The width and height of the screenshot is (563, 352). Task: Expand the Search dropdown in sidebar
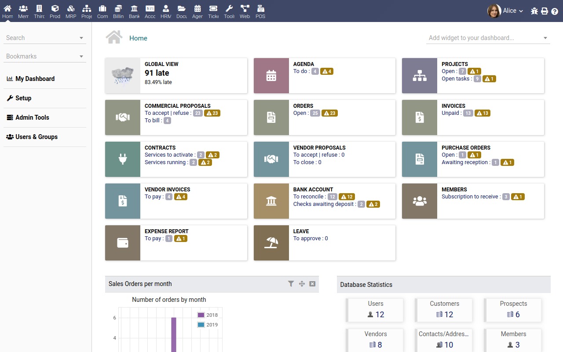click(x=81, y=38)
